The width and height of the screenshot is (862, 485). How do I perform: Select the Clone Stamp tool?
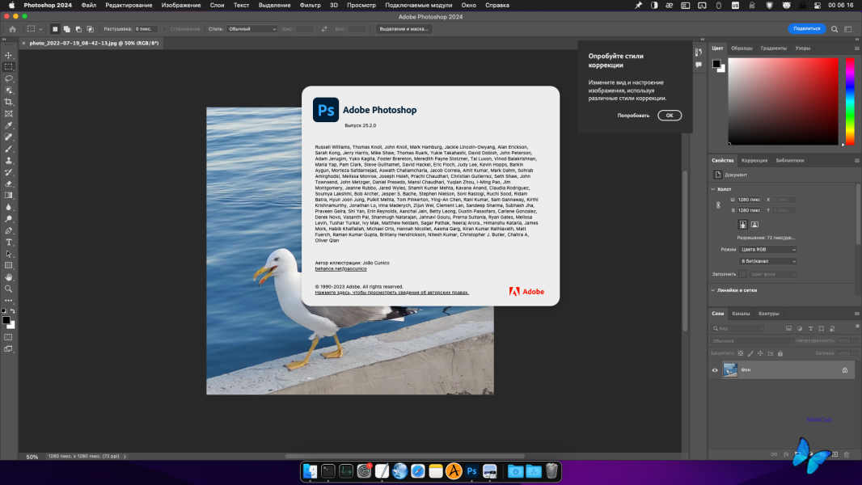[x=9, y=160]
